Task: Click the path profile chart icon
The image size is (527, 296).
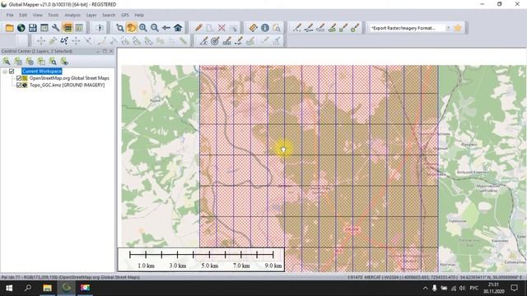Action: (227, 41)
